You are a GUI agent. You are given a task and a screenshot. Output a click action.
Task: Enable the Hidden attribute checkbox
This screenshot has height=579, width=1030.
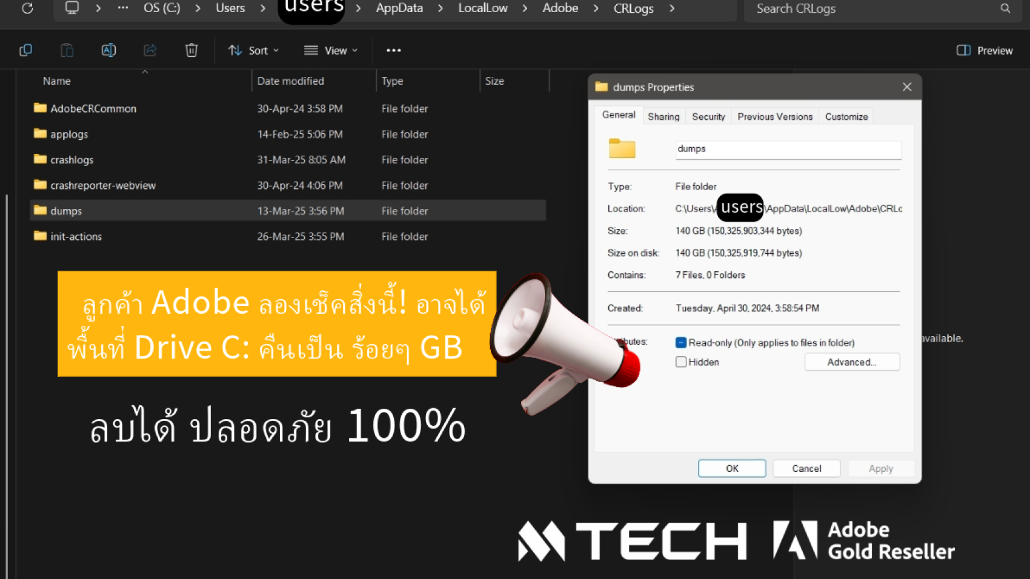[x=681, y=362]
